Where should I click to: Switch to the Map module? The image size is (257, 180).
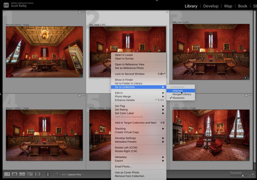pyautogui.click(x=228, y=6)
